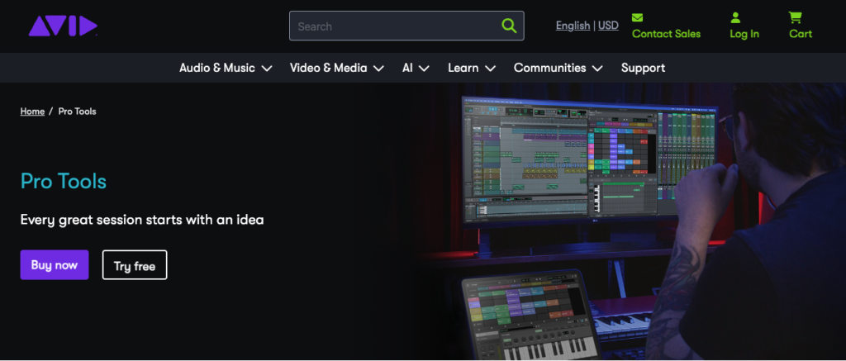Click the Log In person icon
The image size is (846, 361).
pyautogui.click(x=735, y=18)
